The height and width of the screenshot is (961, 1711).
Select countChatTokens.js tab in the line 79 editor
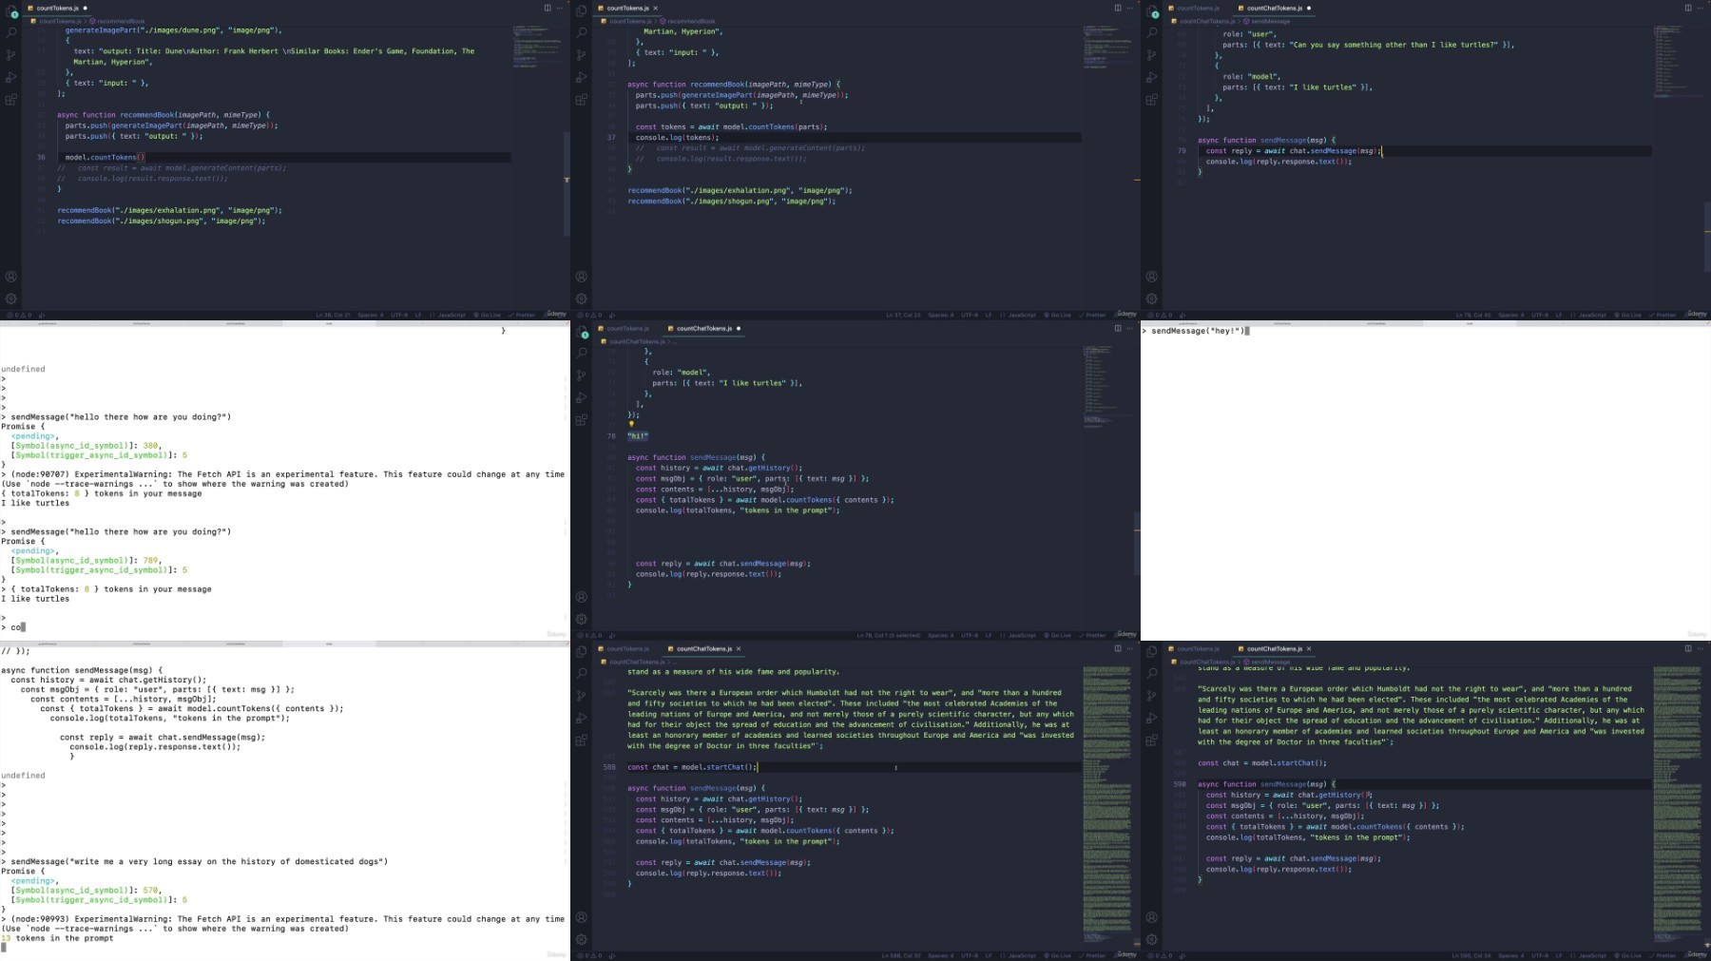point(1274,8)
